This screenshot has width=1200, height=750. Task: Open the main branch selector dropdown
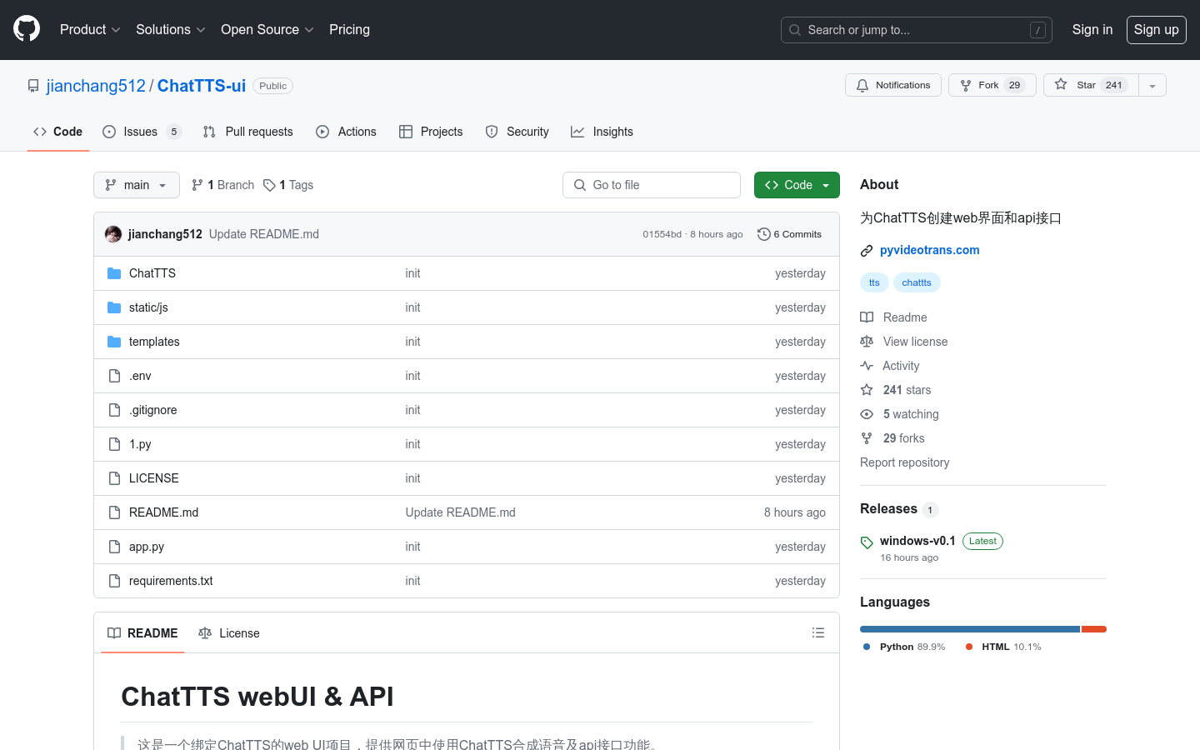click(x=137, y=185)
